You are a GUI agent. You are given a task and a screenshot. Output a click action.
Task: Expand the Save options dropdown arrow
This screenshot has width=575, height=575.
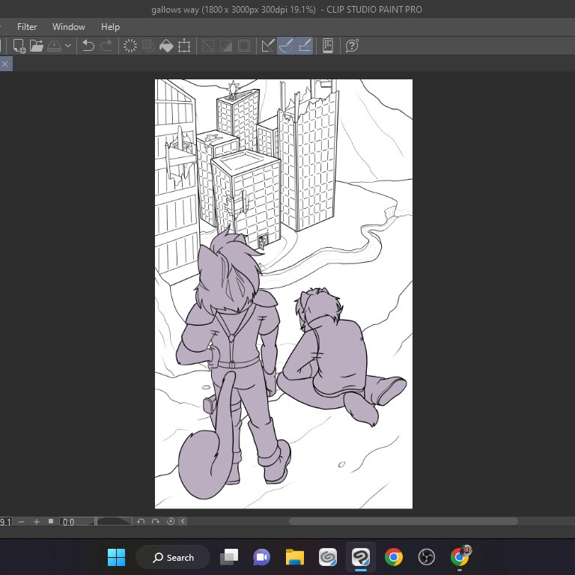68,46
